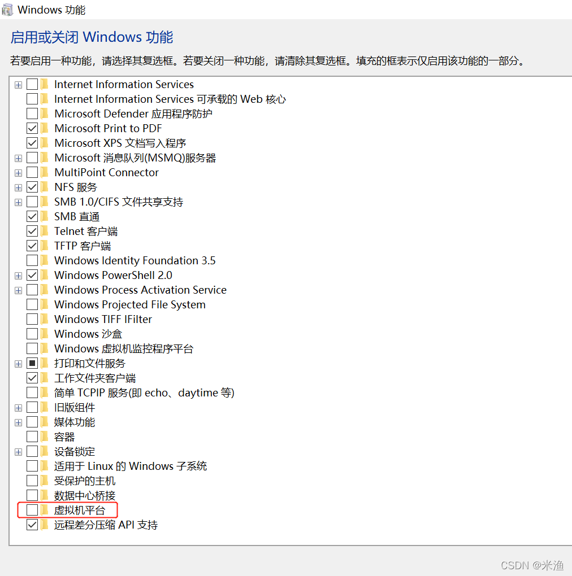Click folder icon next to 打印和文件服务

tap(45, 363)
